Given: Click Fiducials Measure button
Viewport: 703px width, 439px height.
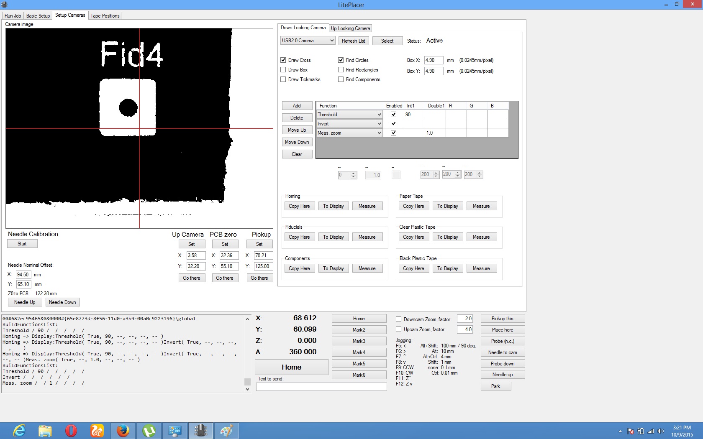Looking at the screenshot, I should (367, 237).
